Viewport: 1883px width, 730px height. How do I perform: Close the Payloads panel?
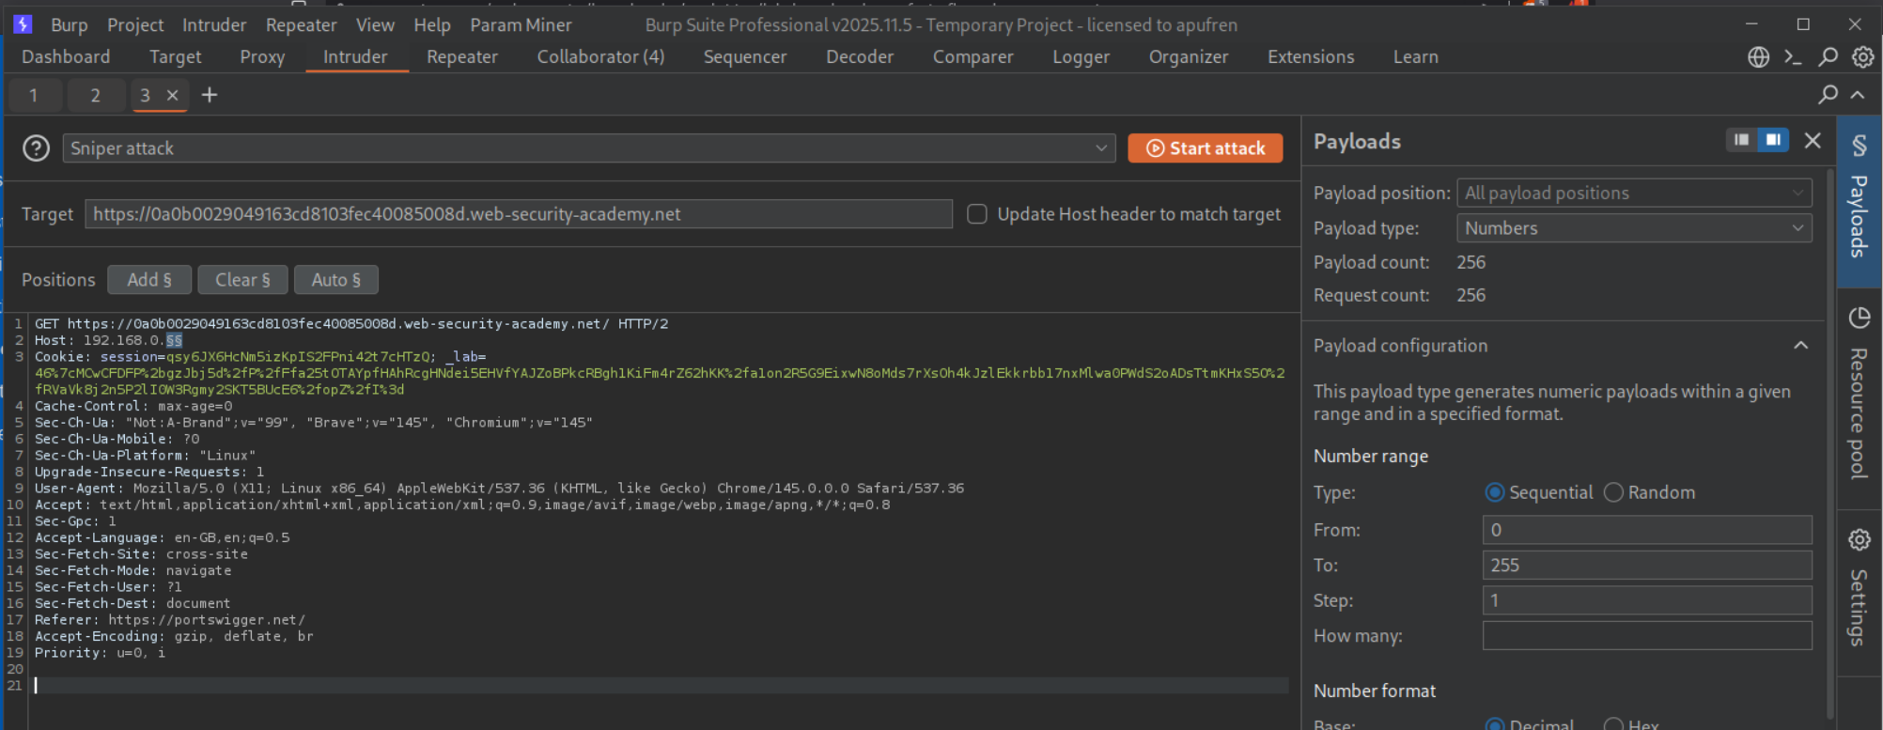1813,141
